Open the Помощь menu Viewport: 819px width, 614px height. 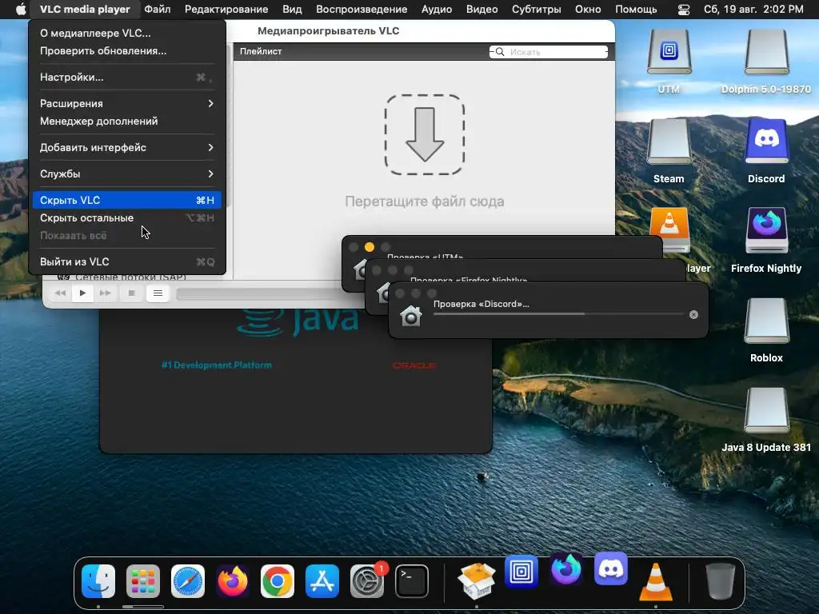click(636, 9)
